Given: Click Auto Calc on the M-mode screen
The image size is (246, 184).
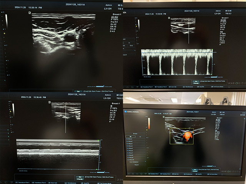Looking at the screenshot, I should tap(53, 183).
